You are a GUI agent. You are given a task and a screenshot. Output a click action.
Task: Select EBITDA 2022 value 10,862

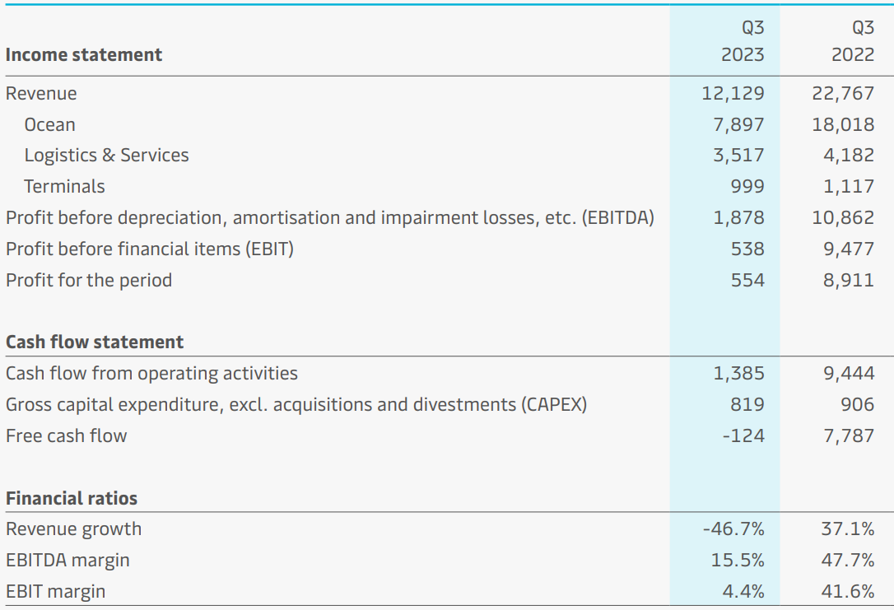coord(843,218)
